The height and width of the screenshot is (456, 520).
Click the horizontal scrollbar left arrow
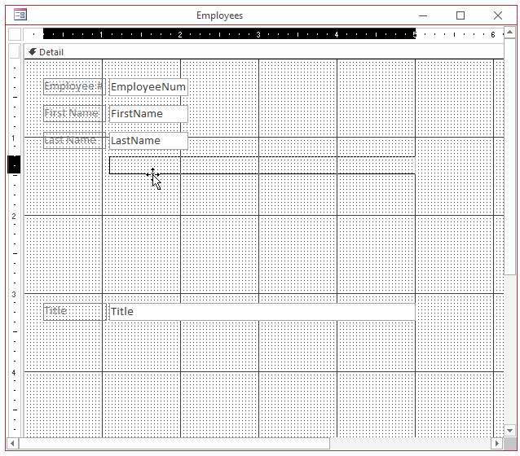tap(12, 444)
